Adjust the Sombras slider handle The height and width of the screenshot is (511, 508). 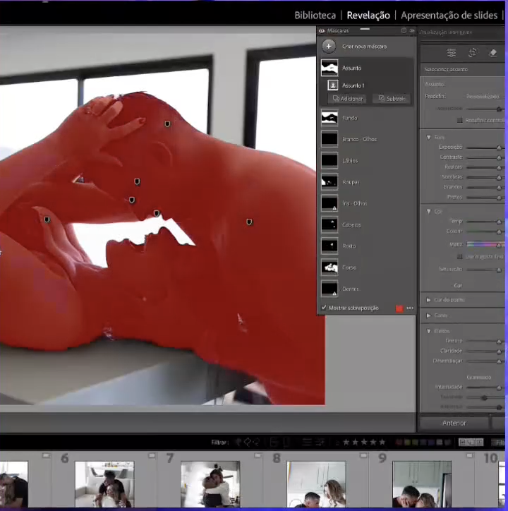499,178
